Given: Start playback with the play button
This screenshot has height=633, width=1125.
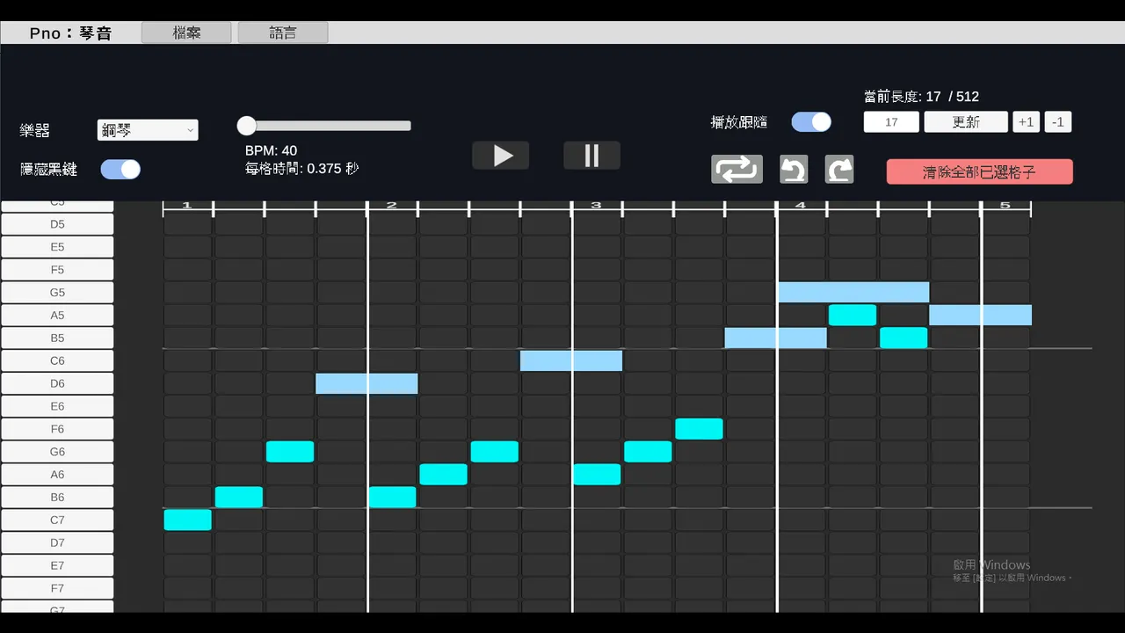Looking at the screenshot, I should tap(501, 156).
